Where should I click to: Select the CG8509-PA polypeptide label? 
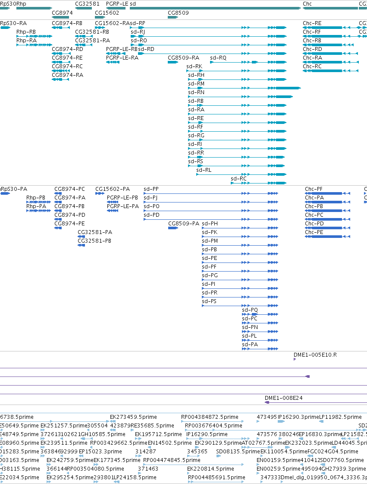point(184,224)
